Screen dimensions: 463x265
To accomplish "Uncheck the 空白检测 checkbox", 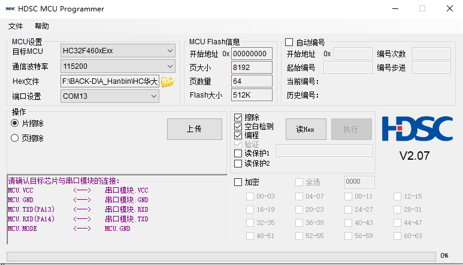I will click(238, 126).
